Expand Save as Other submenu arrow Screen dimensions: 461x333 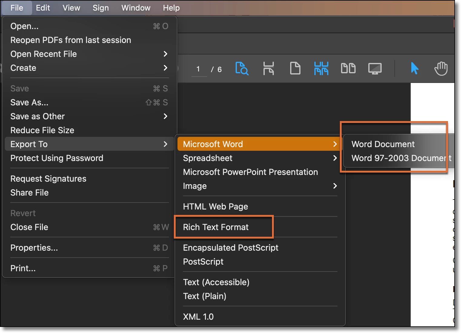[x=165, y=116]
